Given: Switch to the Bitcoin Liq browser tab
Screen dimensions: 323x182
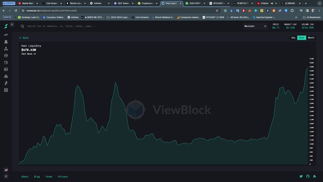Looking at the screenshot, I should 76,3.
